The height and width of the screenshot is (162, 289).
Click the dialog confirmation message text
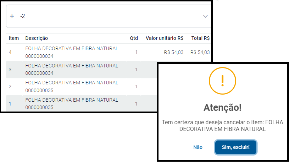222,126
